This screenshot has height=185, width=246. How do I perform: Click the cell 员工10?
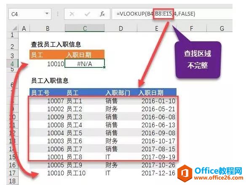click(76, 173)
